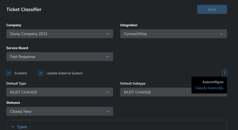This screenshot has width=238, height=130.
Task: Toggle the Enabled checkbox
Action: pos(9,73)
